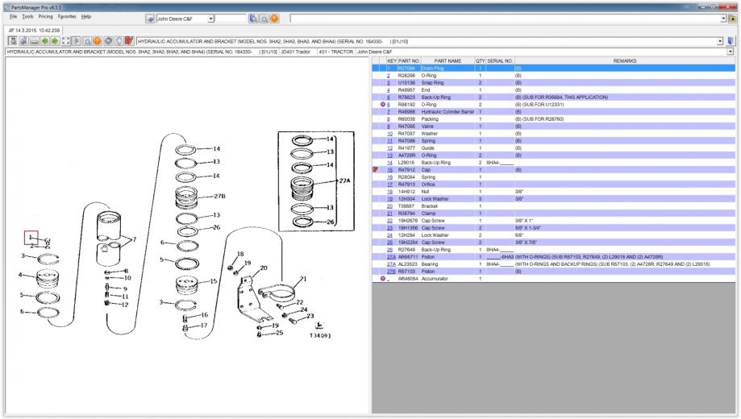
Task: Click the purple marker beside Accumulator AR46054
Action: pos(382,279)
